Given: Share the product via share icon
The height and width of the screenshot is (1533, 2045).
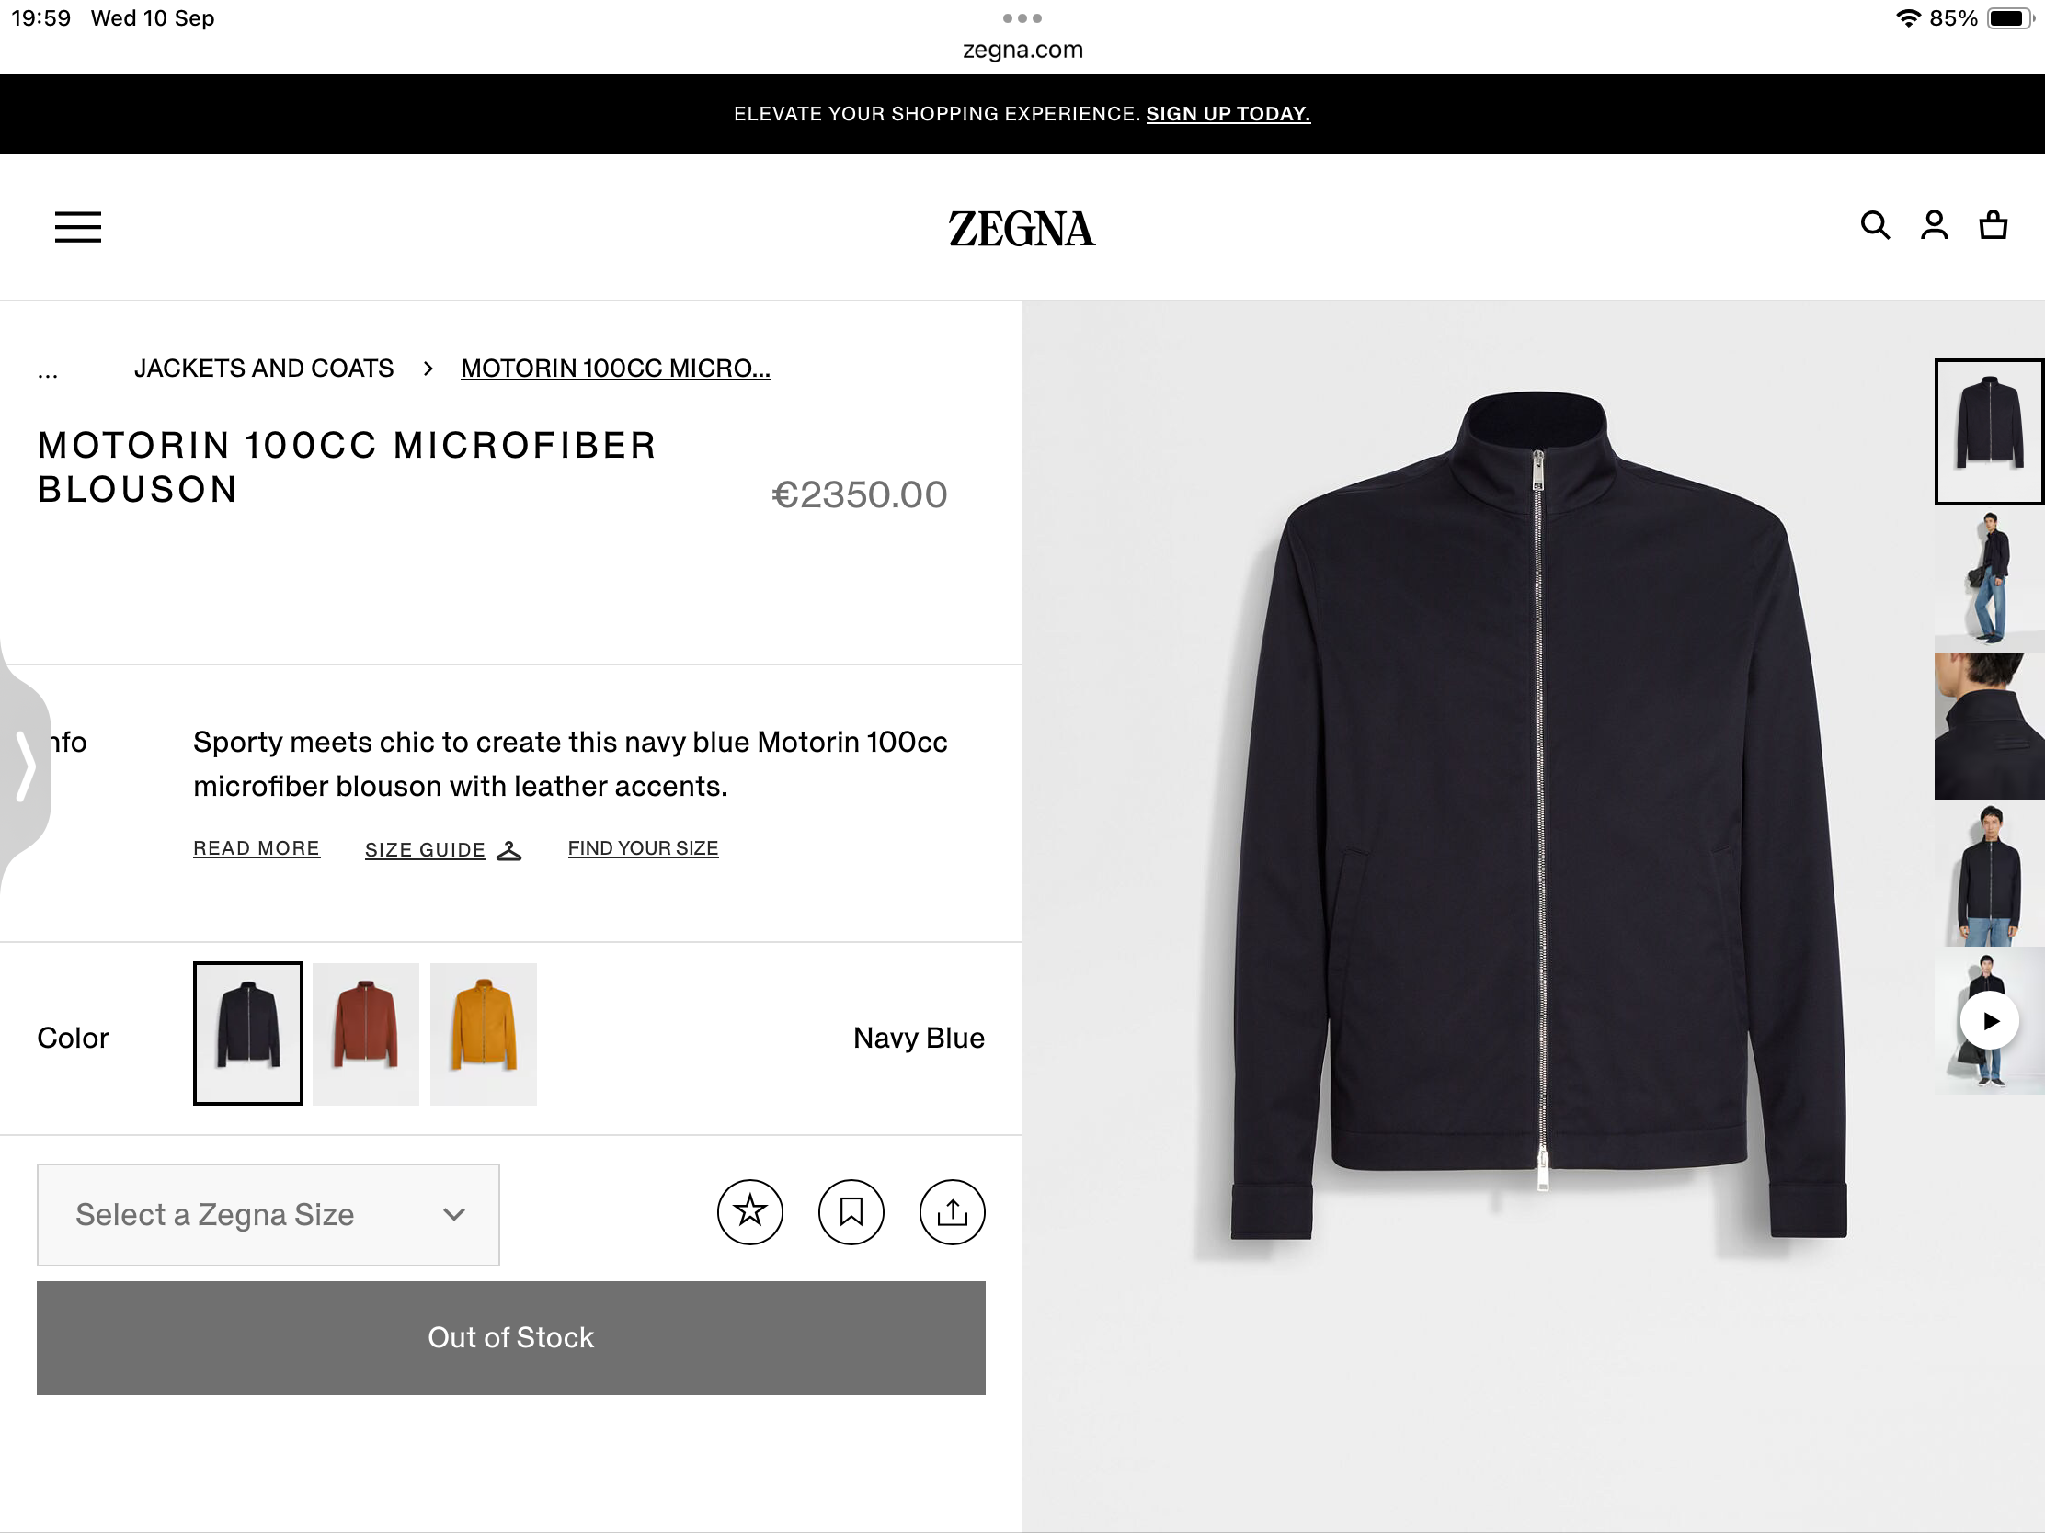Looking at the screenshot, I should [x=952, y=1212].
